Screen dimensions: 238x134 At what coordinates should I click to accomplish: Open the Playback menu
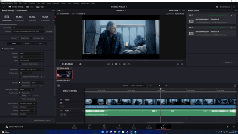coord(55,3)
